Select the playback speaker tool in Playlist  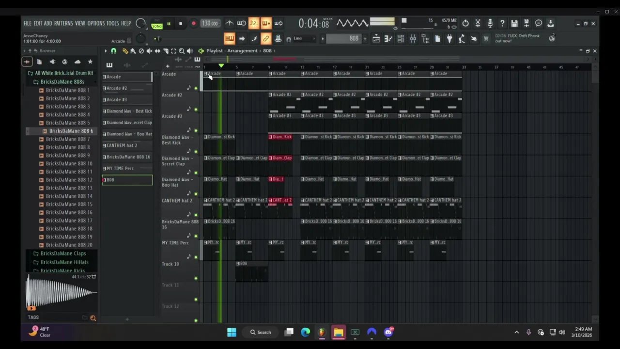tap(190, 51)
